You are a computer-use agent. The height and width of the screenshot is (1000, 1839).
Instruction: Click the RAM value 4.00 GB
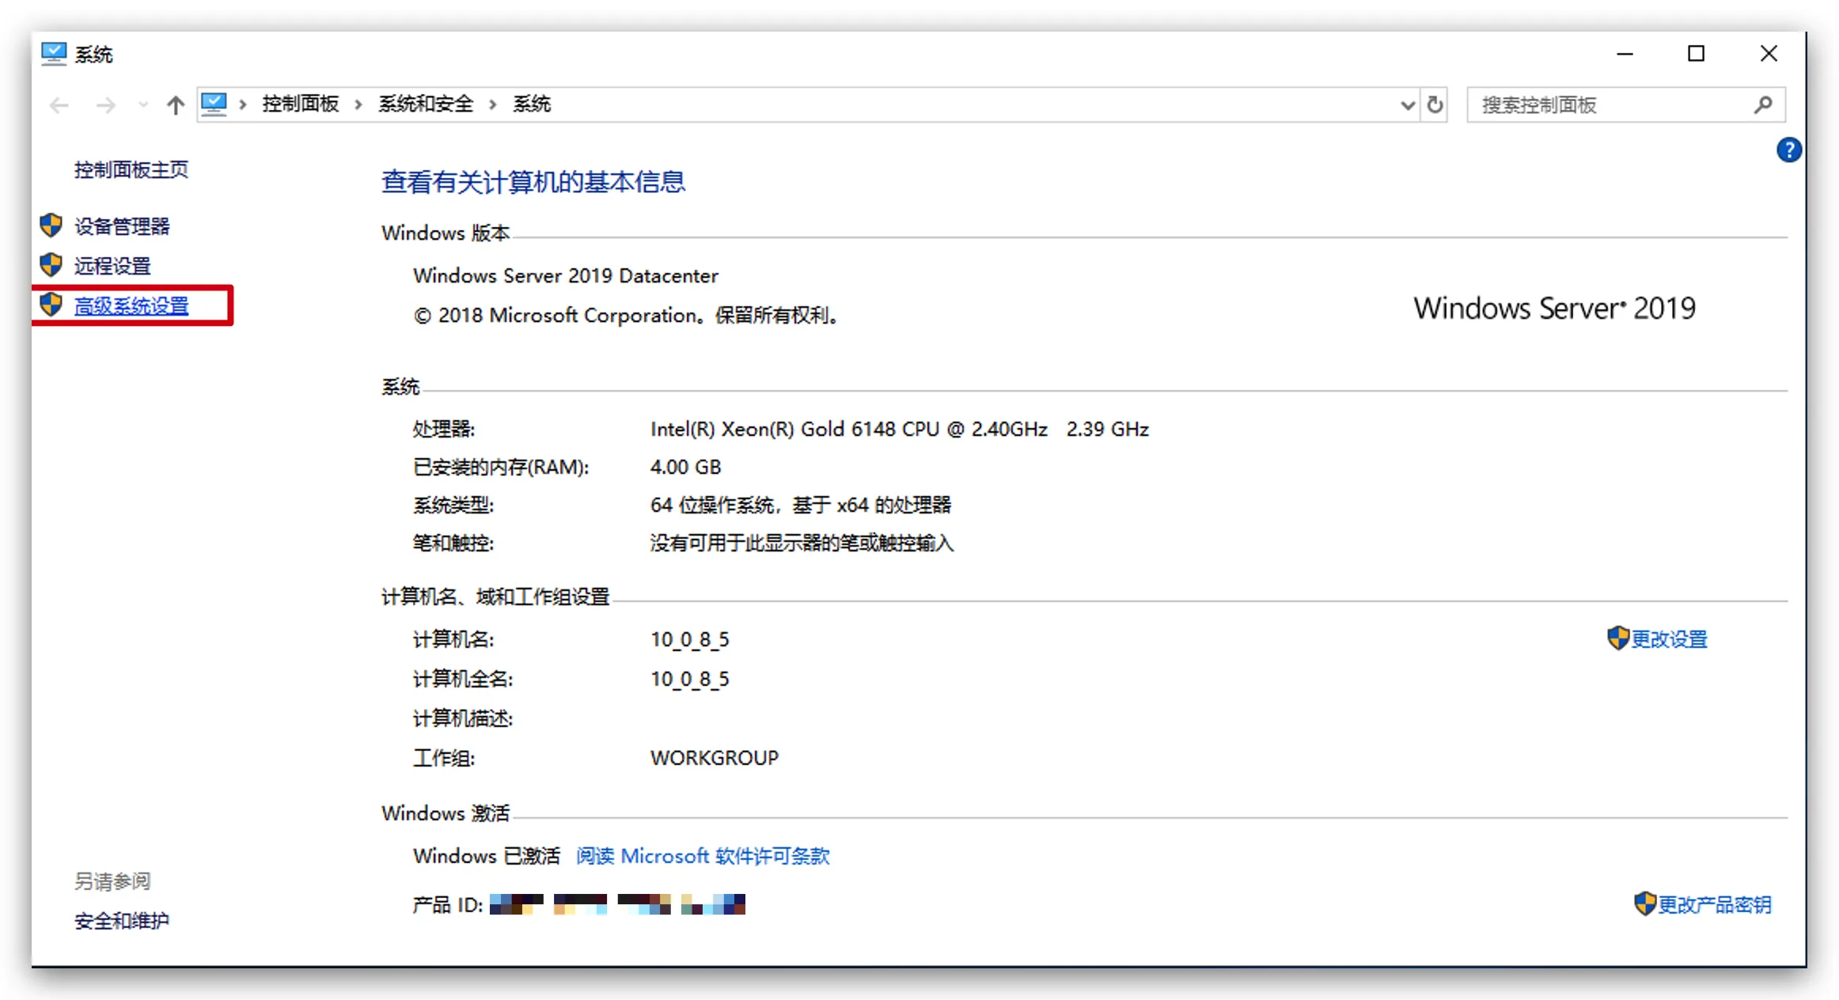(686, 467)
